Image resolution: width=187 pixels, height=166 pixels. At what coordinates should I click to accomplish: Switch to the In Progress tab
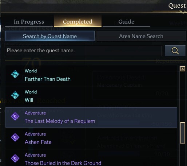[29, 22]
